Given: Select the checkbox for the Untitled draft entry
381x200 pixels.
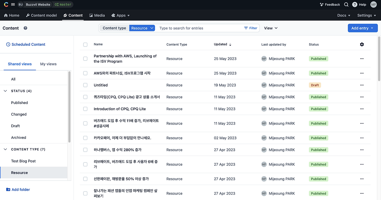Looking at the screenshot, I should pyautogui.click(x=85, y=85).
